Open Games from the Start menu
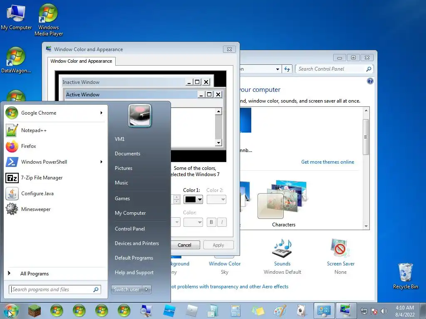The image size is (426, 319). [122, 198]
